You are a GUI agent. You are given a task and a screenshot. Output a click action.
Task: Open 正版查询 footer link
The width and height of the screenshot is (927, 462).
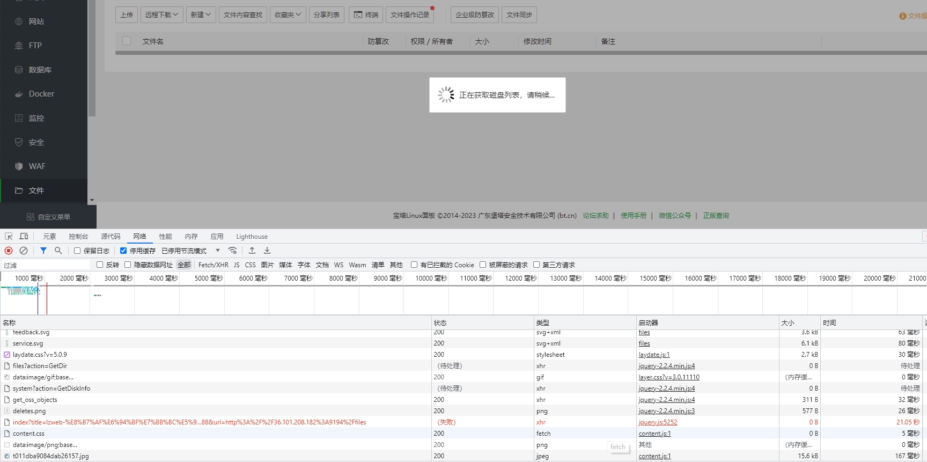point(716,216)
